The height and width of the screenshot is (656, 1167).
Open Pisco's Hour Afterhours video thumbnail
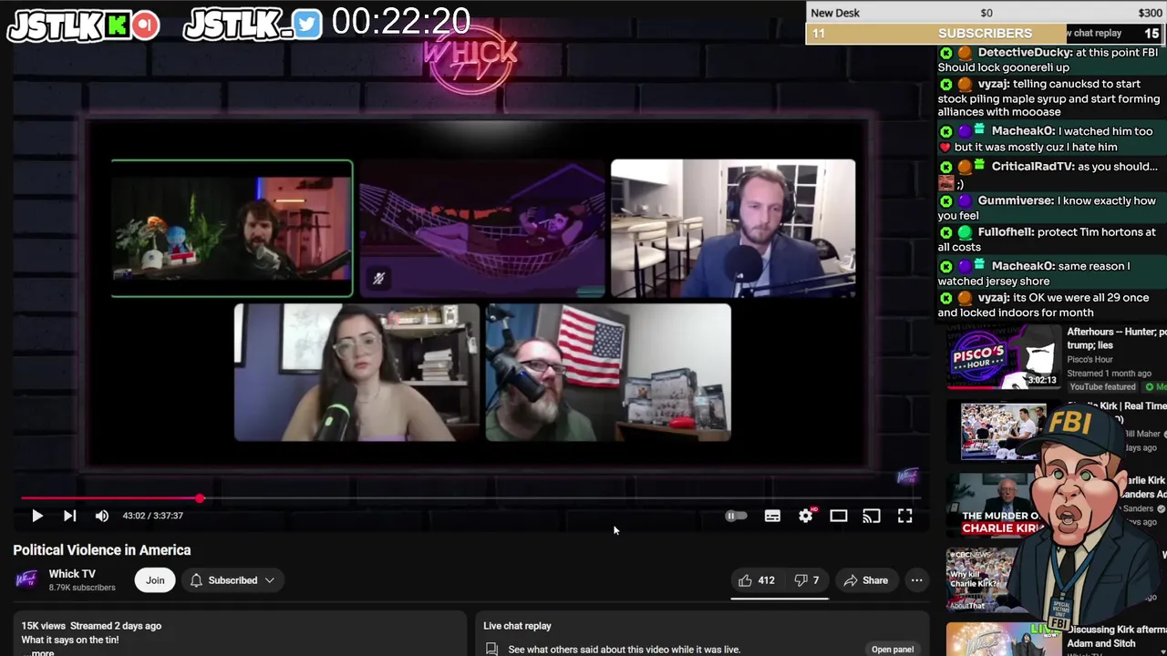coord(1003,357)
